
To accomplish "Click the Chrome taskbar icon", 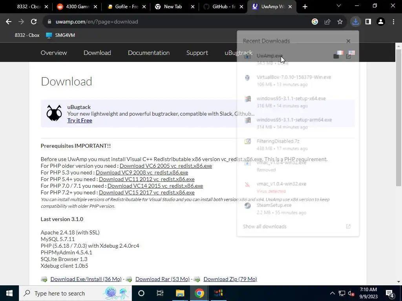I will pos(199,293).
